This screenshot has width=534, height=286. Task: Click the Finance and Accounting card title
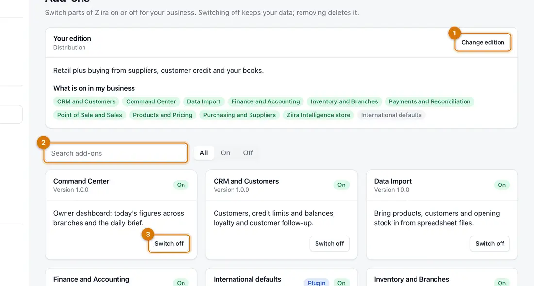[91, 279]
